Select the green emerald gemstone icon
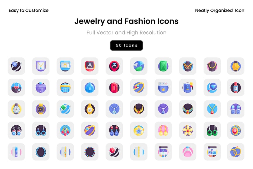Image resolution: width=253 pixels, height=169 pixels. [x=163, y=66]
